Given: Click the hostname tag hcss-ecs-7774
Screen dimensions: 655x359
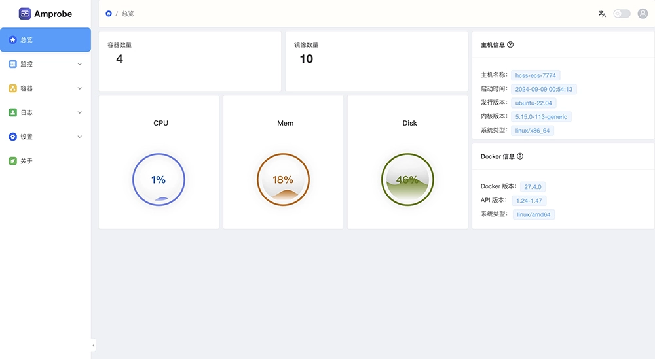Looking at the screenshot, I should click(x=536, y=75).
